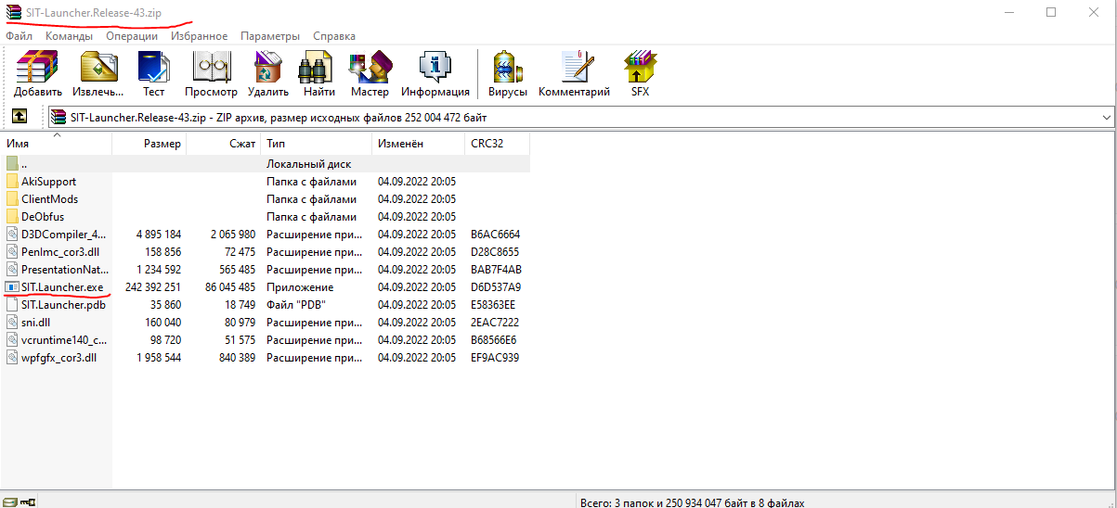Viewport: 1117px width, 508px height.
Task: Click the drive icon in status bar
Action: click(9, 502)
